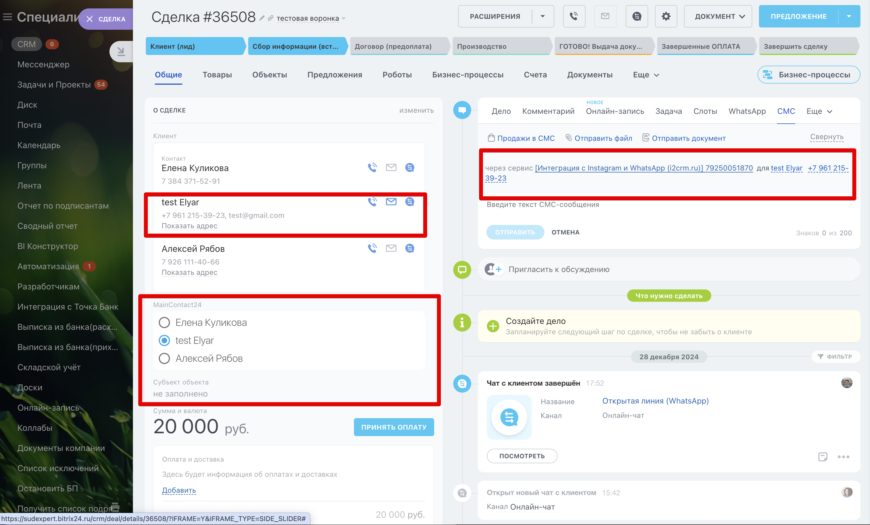The width and height of the screenshot is (870, 525).
Task: Expand the РАСШИРЕНИЯ dropdown arrow
Action: point(543,16)
